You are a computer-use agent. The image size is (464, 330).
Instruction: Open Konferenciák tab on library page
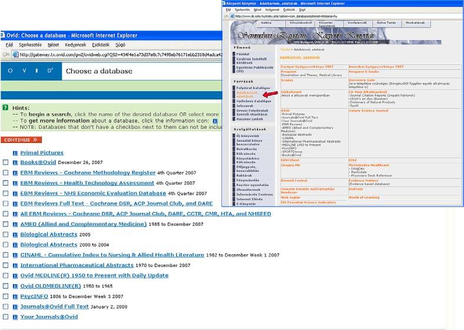coord(357,23)
